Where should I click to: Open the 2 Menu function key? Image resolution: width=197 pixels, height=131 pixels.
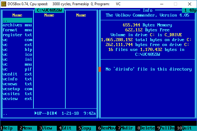point(26,128)
